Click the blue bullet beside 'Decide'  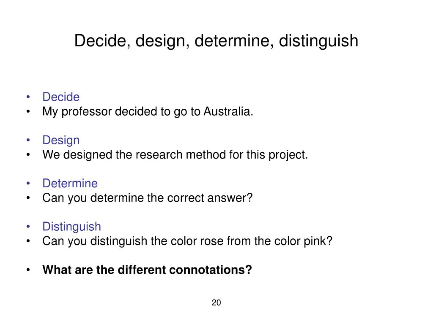click(28, 97)
